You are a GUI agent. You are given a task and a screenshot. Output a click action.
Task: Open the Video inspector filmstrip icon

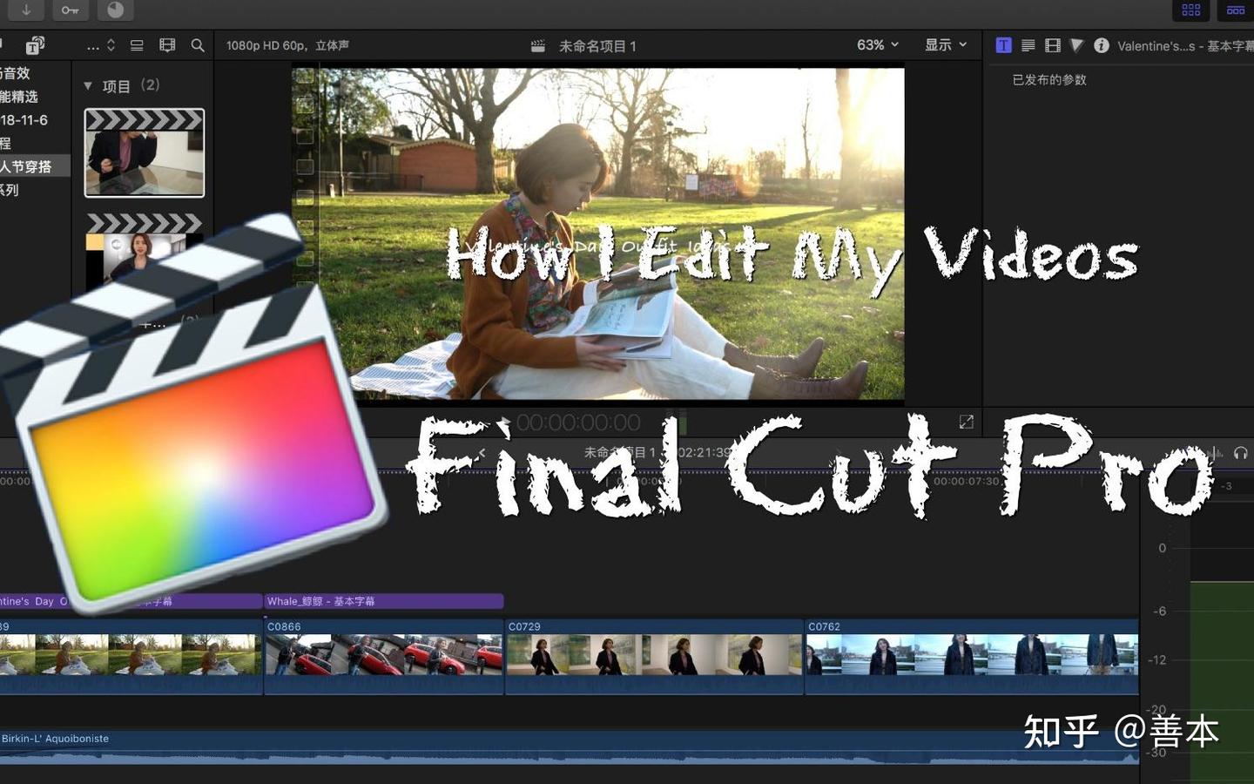[1052, 45]
